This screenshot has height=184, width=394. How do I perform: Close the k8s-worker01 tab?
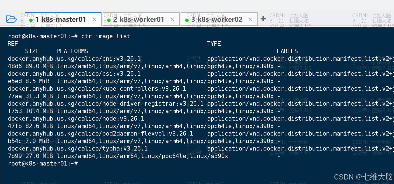pyautogui.click(x=172, y=19)
